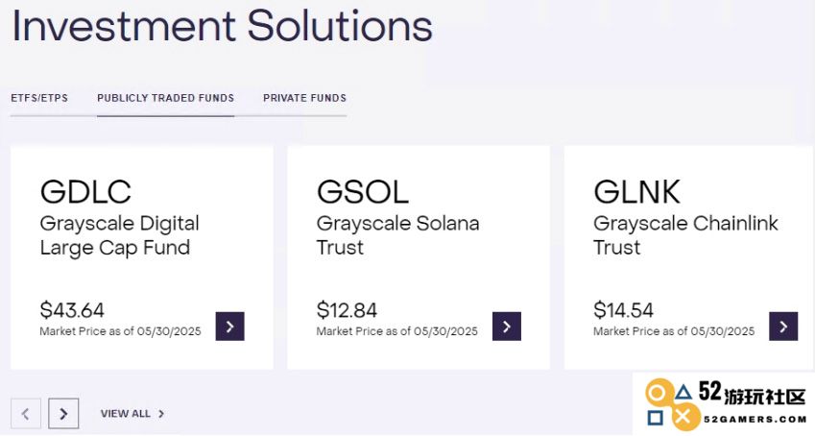This screenshot has width=815, height=436.
Task: Open the GSOL ticker heading
Action: (x=363, y=191)
